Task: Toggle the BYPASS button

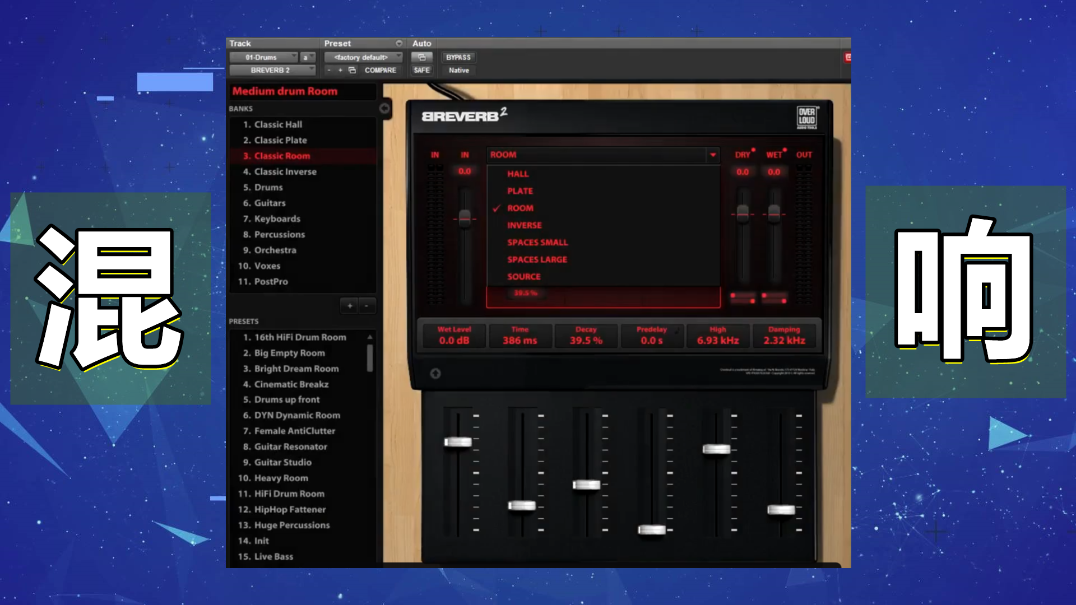Action: tap(458, 57)
